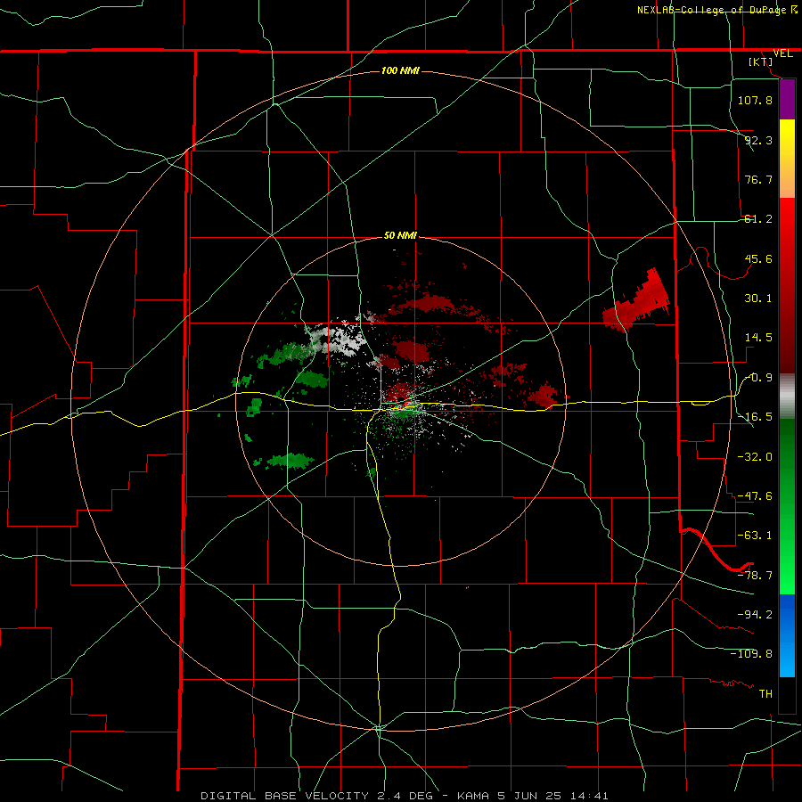
Task: Click the 100 NMI range ring label
Action: click(400, 70)
